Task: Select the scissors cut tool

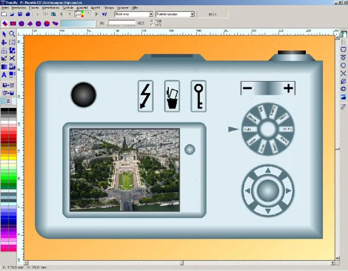Action: (12, 59)
